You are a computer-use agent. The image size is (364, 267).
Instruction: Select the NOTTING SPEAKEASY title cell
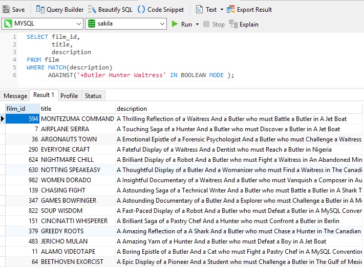click(x=77, y=169)
